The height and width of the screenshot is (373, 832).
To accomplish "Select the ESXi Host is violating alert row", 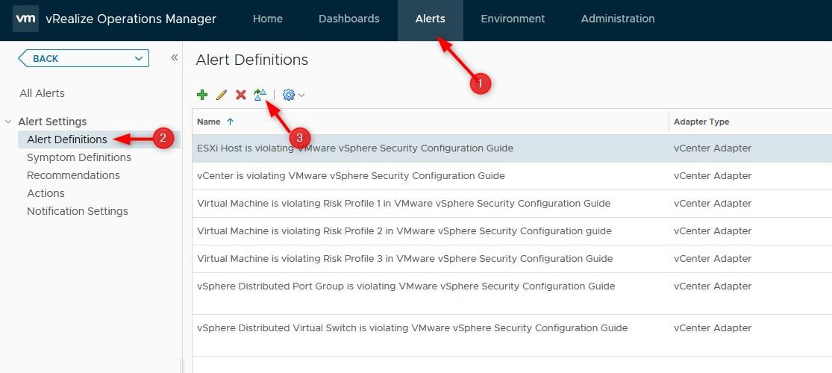I will point(511,148).
